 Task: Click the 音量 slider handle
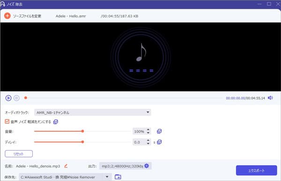pos(82,131)
